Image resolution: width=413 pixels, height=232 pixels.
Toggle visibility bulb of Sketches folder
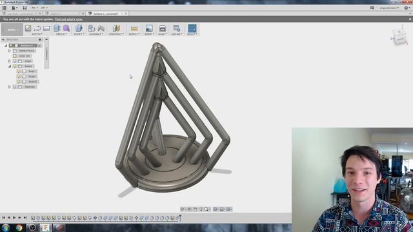15,87
